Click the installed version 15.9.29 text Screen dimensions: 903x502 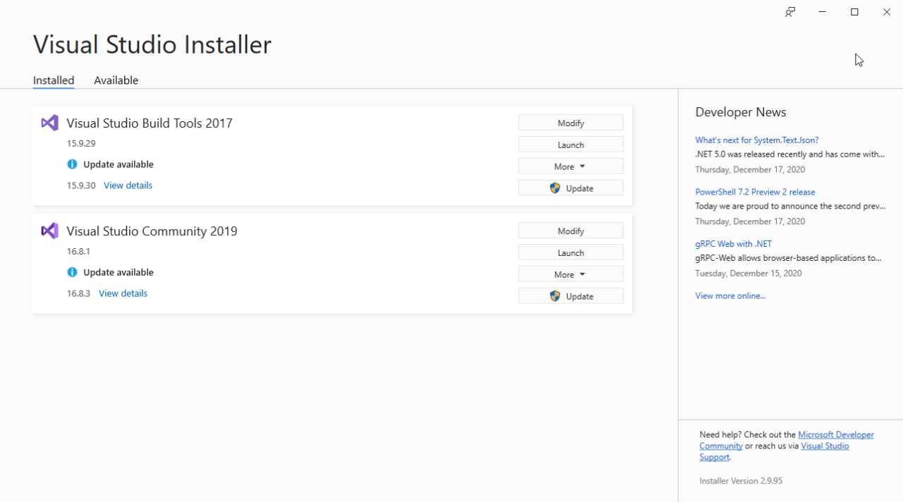coord(81,143)
